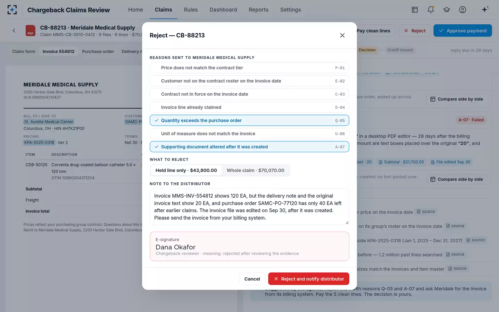This screenshot has height=312, width=499.
Task: Click Compare side by side near A-07 Failed
Action: pyautogui.click(x=457, y=179)
